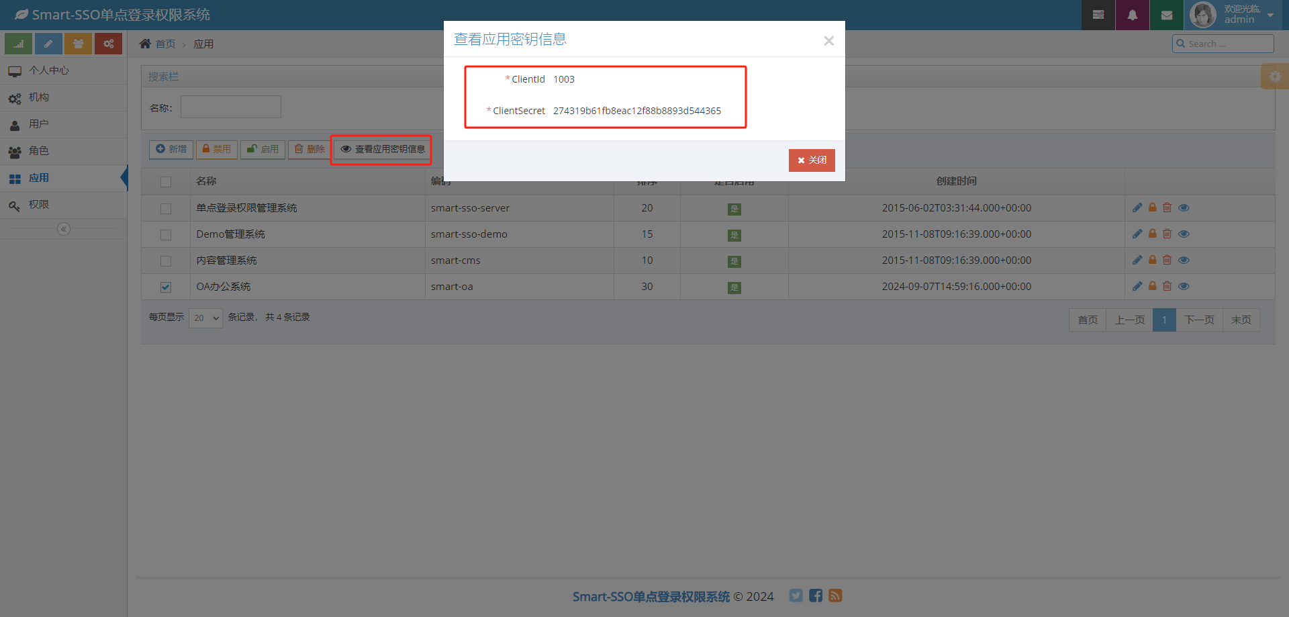This screenshot has height=617, width=1289.
Task: Click the RSS icon in footer
Action: [835, 596]
